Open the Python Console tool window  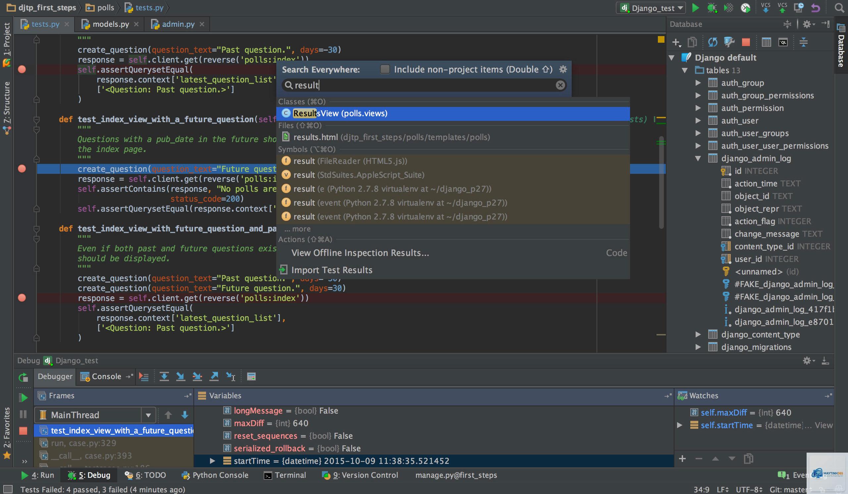click(215, 475)
